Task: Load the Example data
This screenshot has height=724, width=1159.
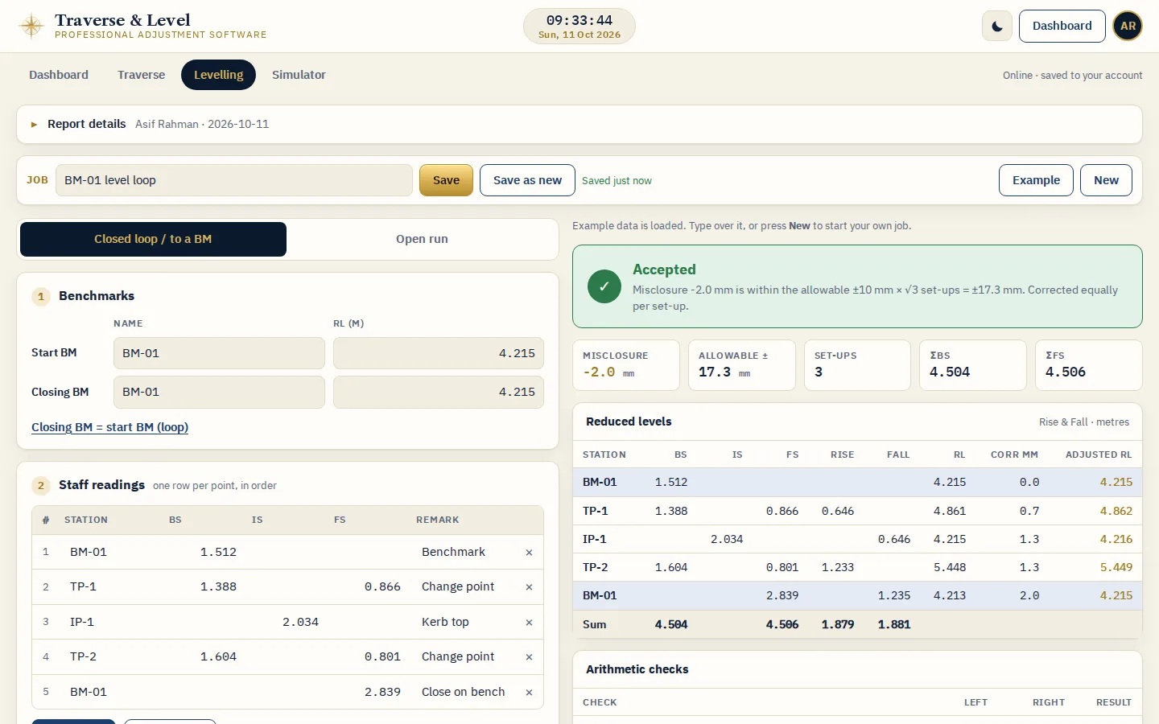Action: click(x=1036, y=180)
